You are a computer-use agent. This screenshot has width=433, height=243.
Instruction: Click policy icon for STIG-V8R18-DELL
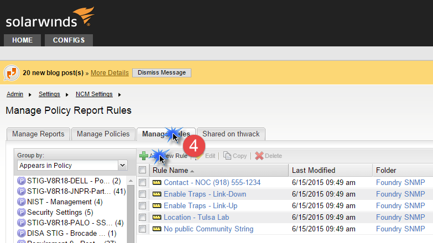click(21, 181)
